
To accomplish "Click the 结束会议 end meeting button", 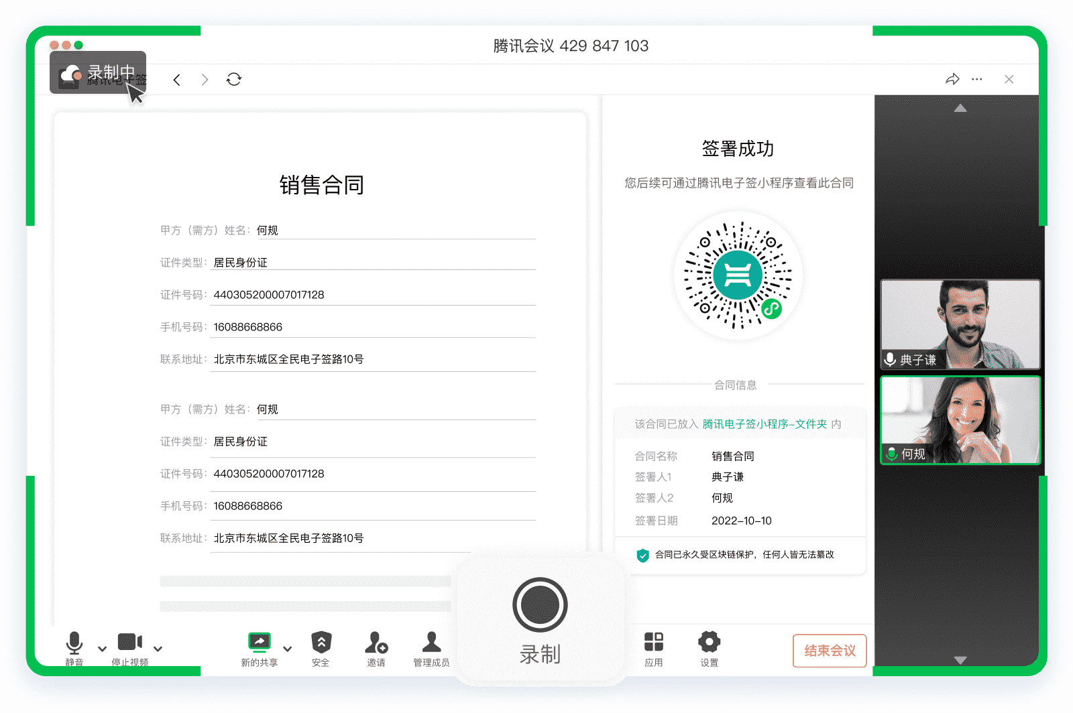I will [x=830, y=651].
